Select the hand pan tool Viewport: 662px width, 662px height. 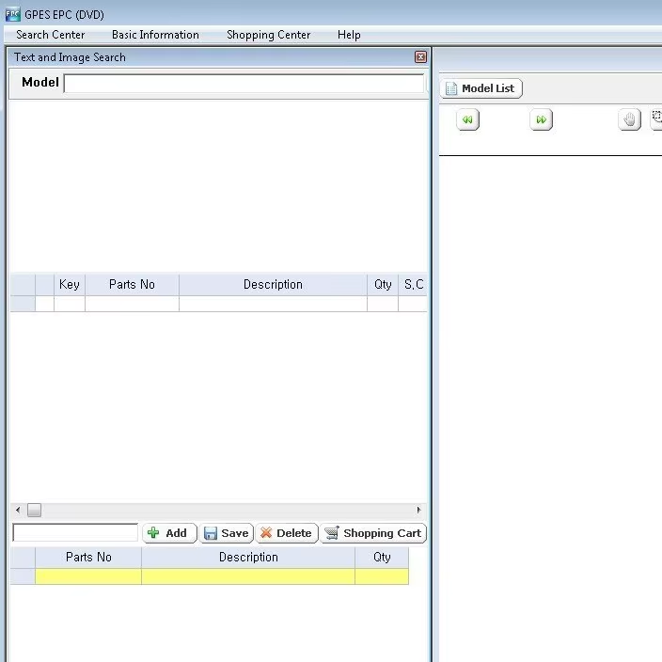pyautogui.click(x=629, y=119)
